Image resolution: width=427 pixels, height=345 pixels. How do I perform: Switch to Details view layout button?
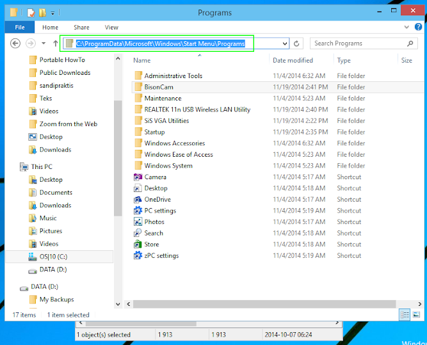click(x=405, y=315)
